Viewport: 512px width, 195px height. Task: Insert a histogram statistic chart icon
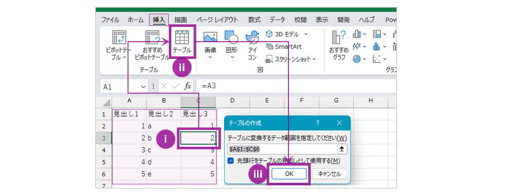pyautogui.click(x=377, y=46)
